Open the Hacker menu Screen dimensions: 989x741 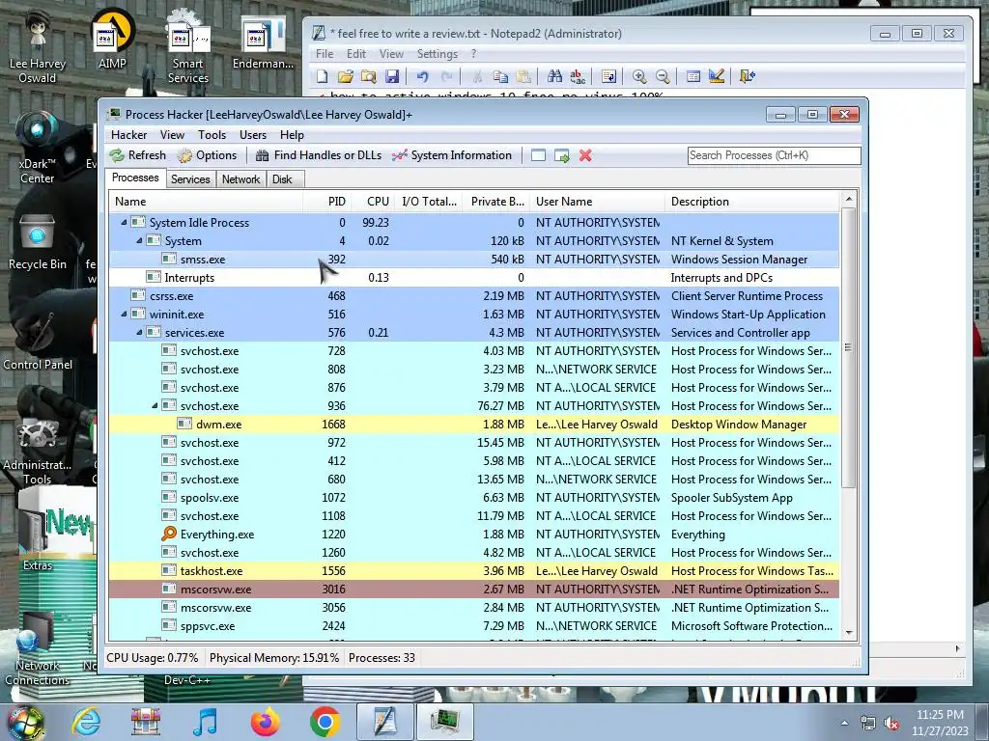[x=128, y=135]
